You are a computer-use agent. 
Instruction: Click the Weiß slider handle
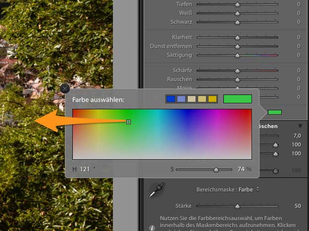click(238, 13)
